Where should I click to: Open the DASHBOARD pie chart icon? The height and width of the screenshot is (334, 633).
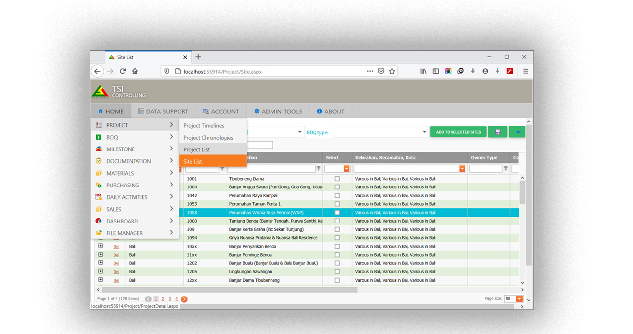click(99, 221)
